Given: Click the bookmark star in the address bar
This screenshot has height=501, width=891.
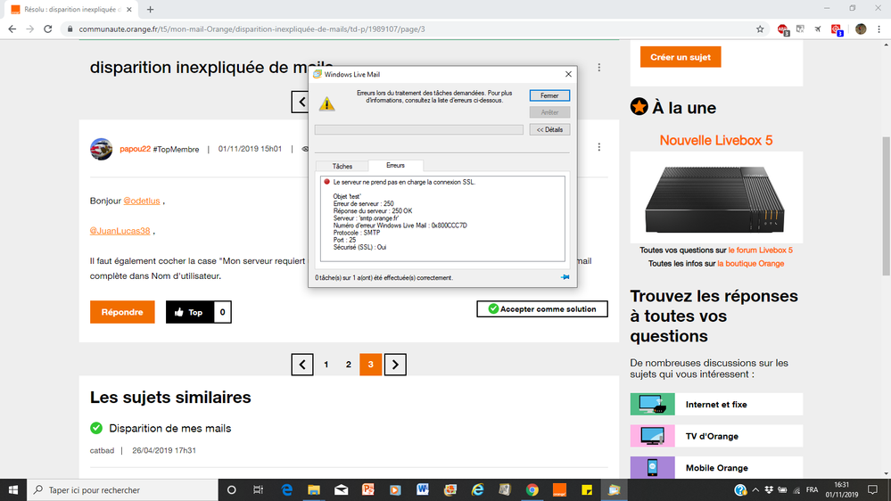Looking at the screenshot, I should (760, 29).
